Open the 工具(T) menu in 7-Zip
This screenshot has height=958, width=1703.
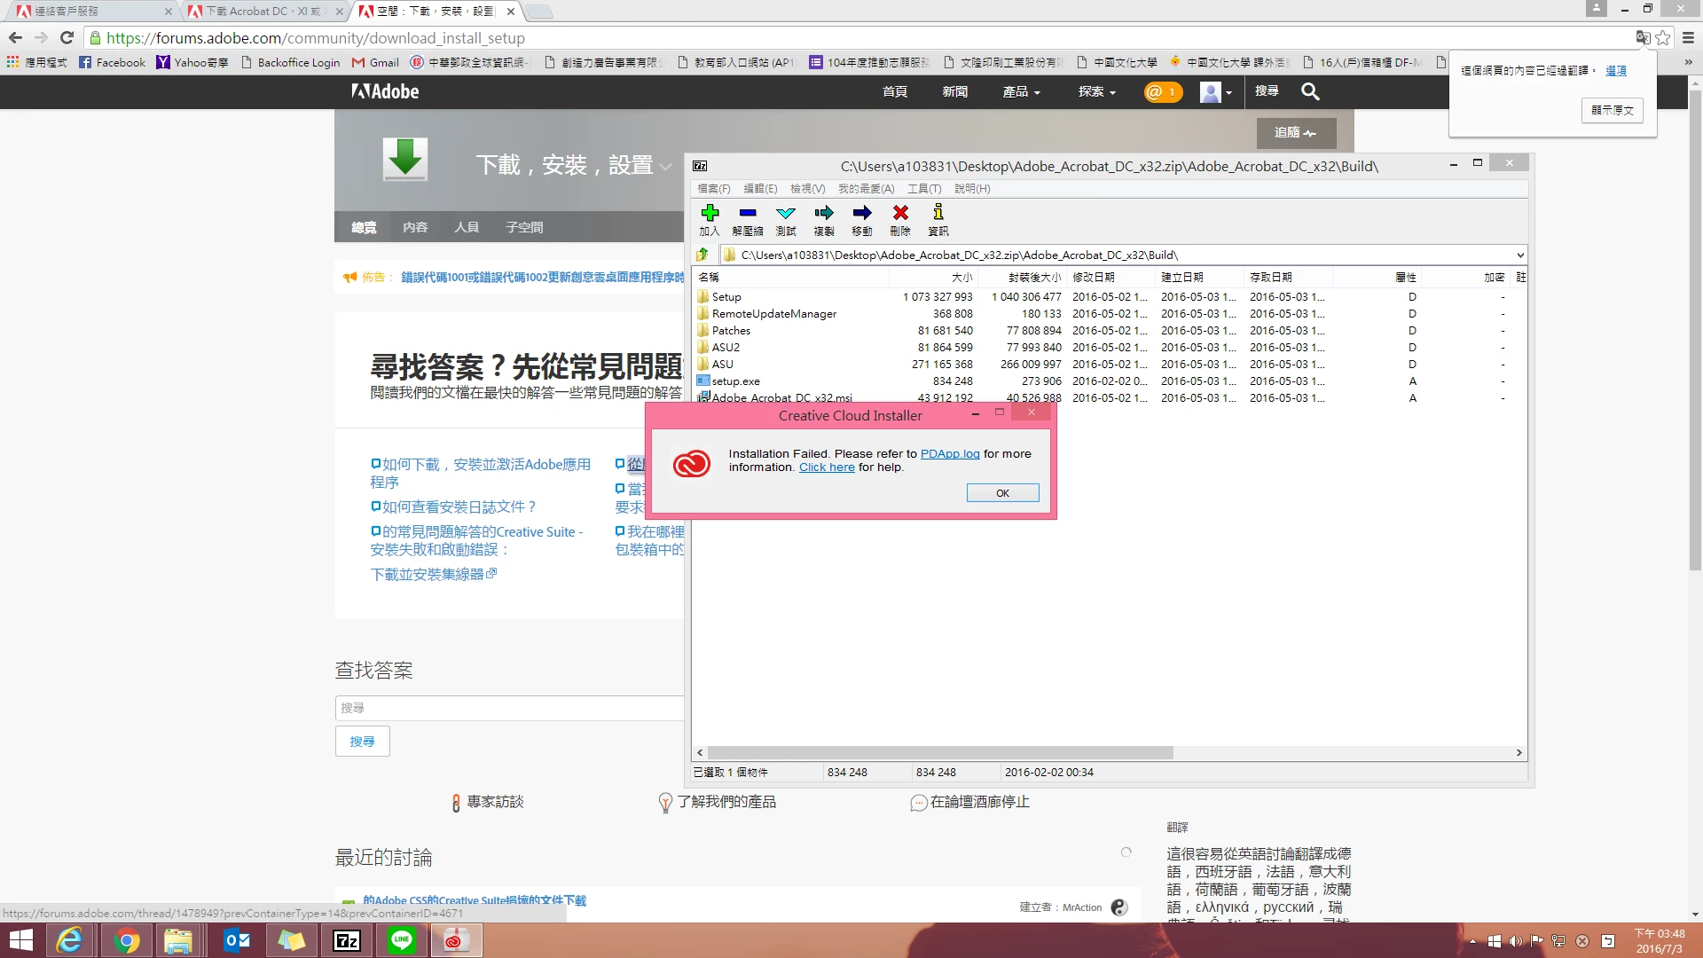(924, 188)
